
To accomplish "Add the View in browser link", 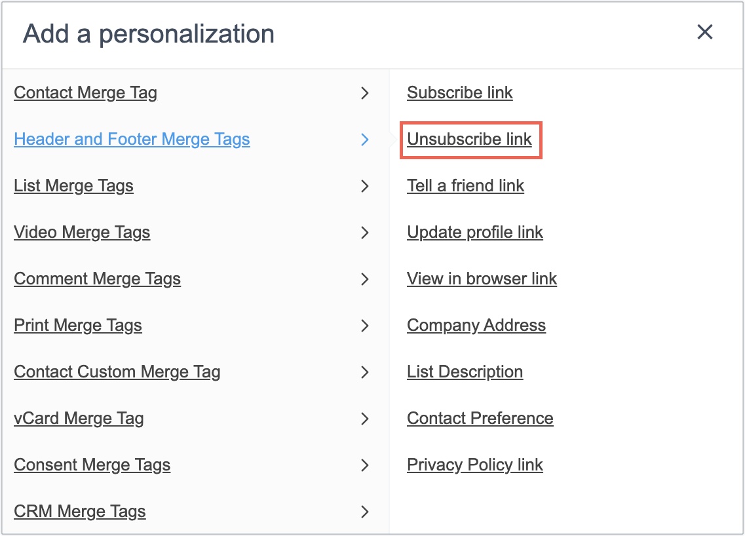I will 482,279.
